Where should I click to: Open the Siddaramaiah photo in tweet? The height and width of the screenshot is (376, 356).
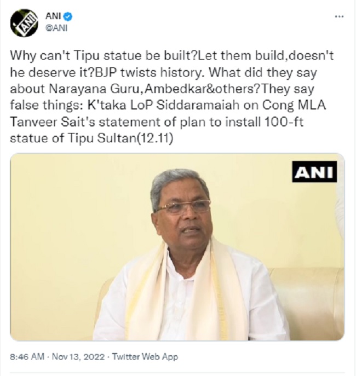click(x=177, y=247)
